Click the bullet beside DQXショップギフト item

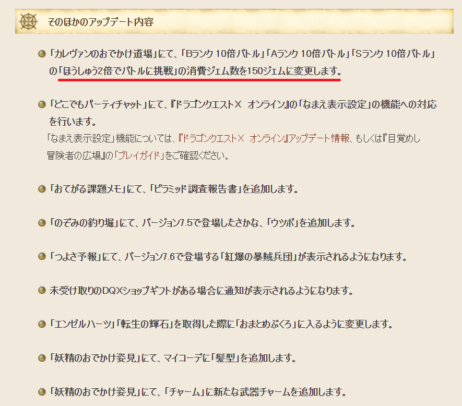[42, 291]
